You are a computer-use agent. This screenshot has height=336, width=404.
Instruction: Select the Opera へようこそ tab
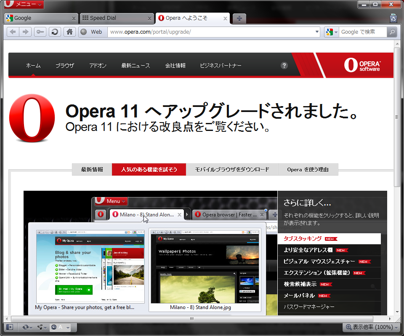(x=193, y=18)
